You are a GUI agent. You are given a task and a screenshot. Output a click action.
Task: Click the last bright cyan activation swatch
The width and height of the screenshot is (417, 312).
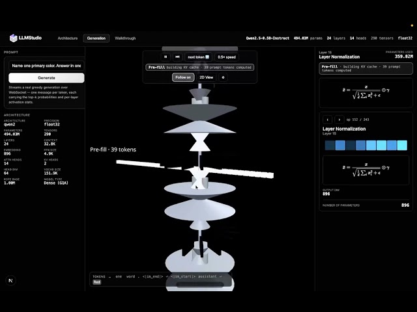coord(402,146)
